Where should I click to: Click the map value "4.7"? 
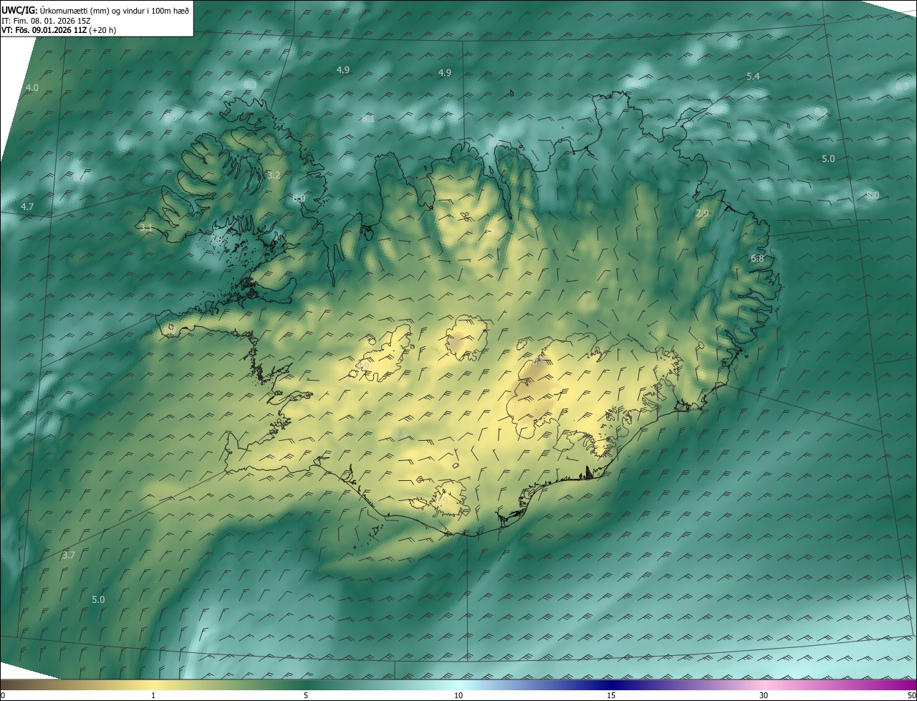[x=27, y=206]
